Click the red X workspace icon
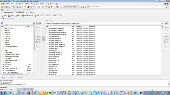170x95 pixels. (84, 7)
